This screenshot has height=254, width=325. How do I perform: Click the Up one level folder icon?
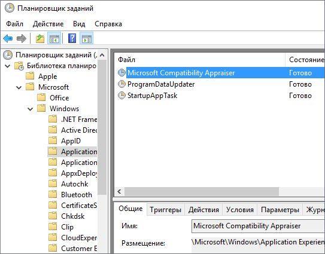pos(40,38)
